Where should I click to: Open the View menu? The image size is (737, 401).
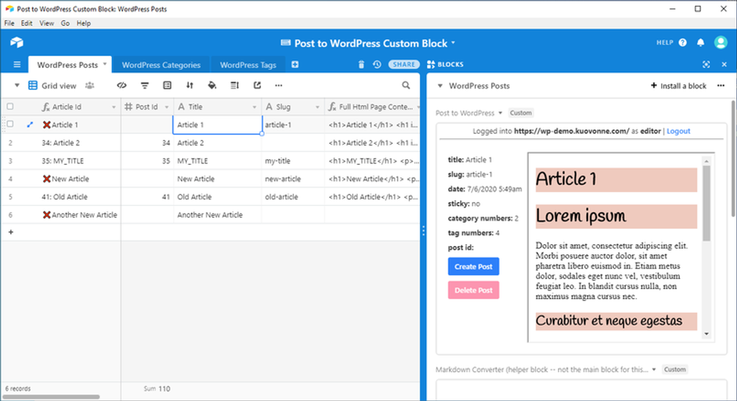click(47, 23)
